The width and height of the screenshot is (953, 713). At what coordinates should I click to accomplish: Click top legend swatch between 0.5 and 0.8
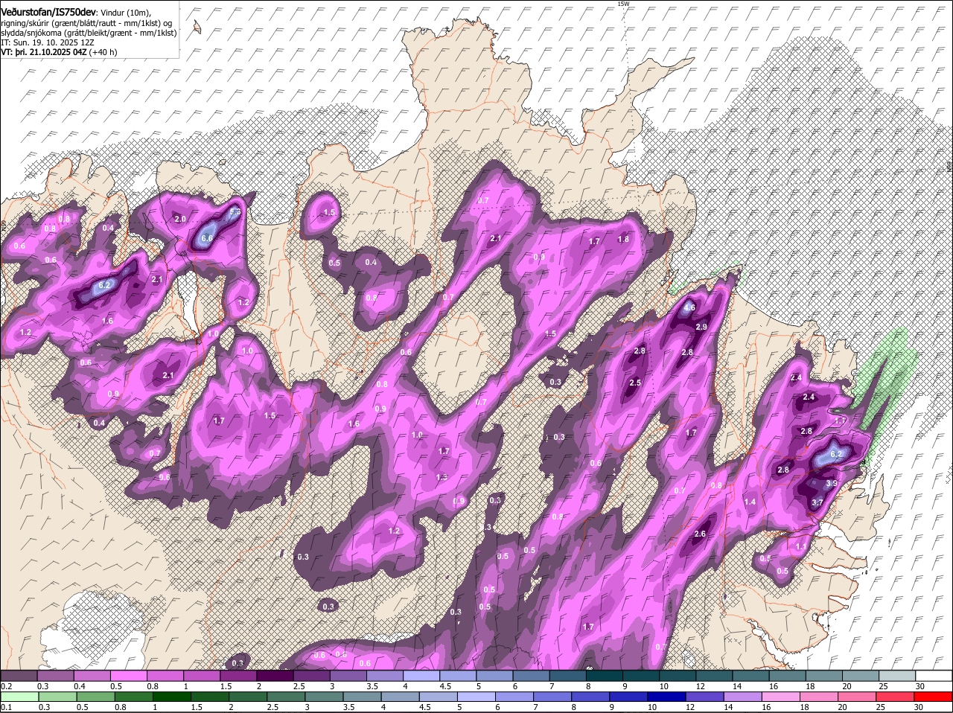[x=128, y=676]
